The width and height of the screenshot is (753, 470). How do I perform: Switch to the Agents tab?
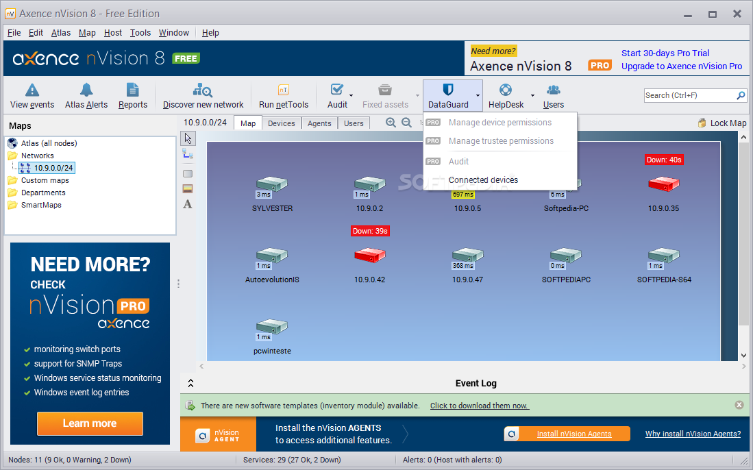click(x=319, y=123)
